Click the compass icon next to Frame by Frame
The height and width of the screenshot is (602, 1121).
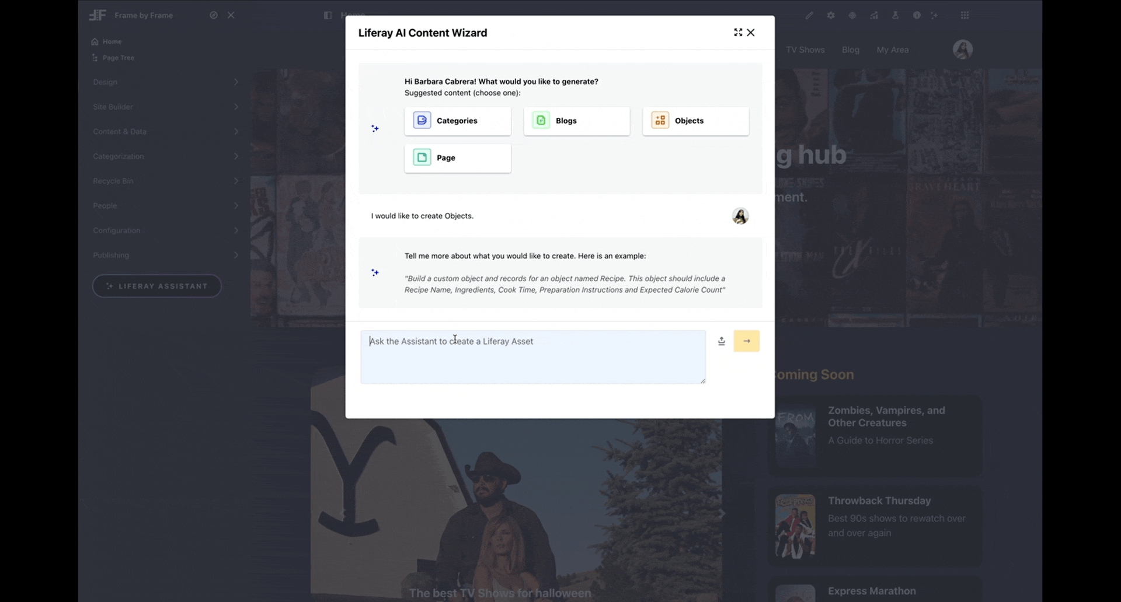(214, 15)
